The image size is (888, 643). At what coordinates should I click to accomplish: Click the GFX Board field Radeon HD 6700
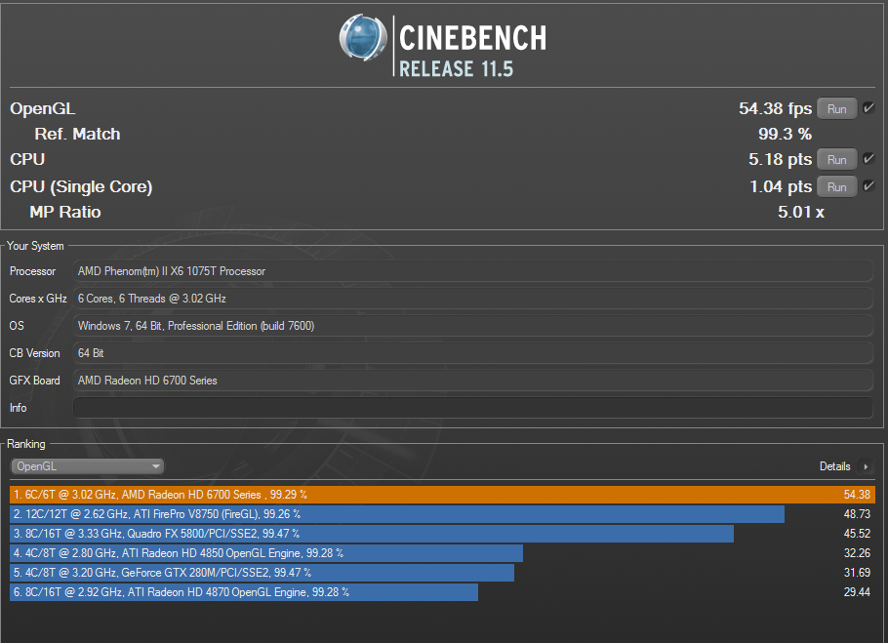473,381
